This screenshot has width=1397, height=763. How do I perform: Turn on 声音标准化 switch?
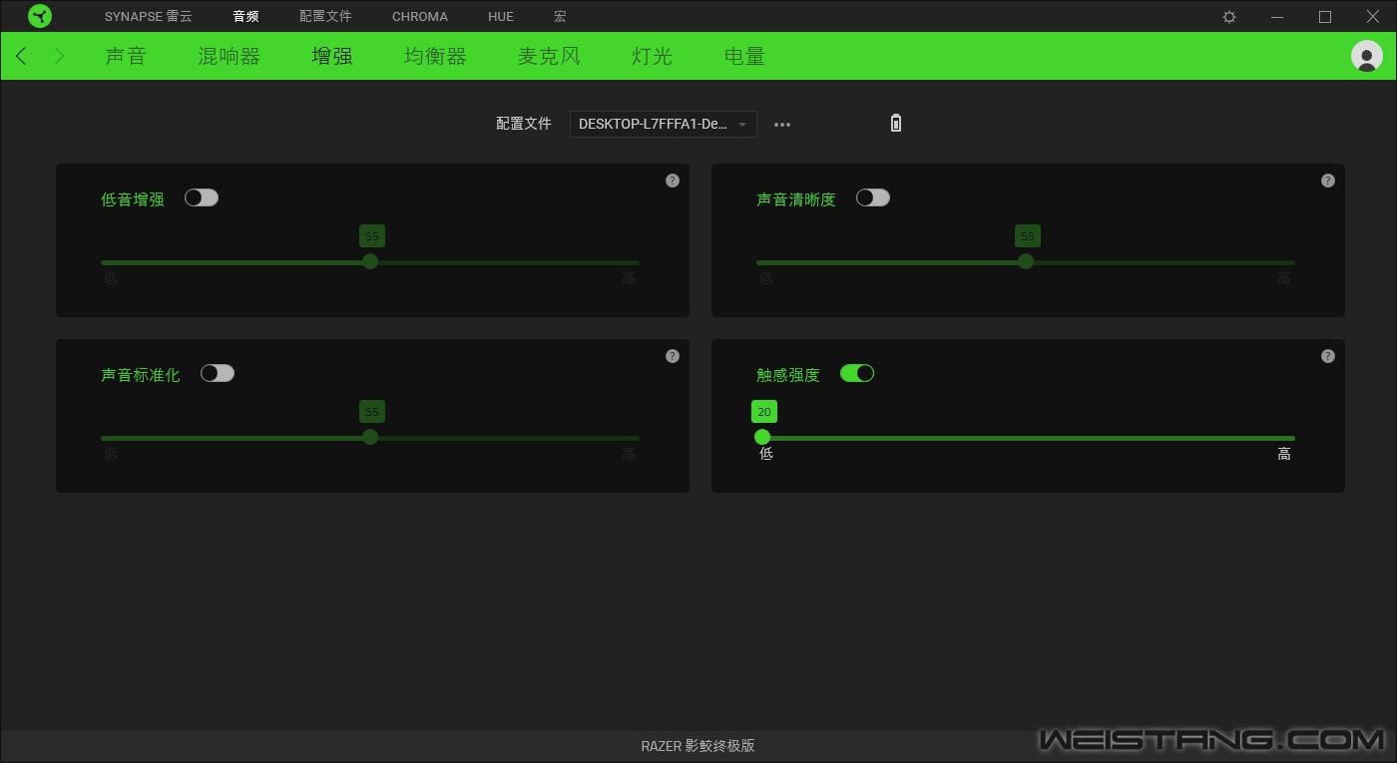coord(218,373)
